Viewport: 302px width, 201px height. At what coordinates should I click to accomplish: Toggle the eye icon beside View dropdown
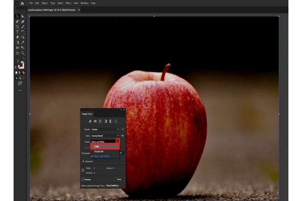pyautogui.click(x=122, y=136)
